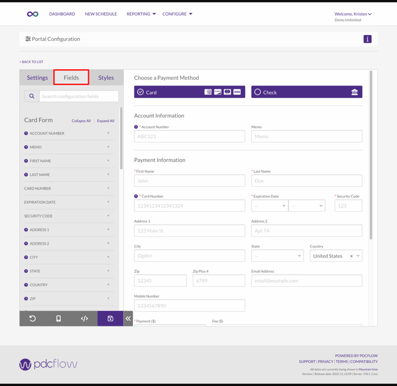Expand the ACCOUNT NUMBER field settings
The image size is (397, 386).
(x=108, y=133)
